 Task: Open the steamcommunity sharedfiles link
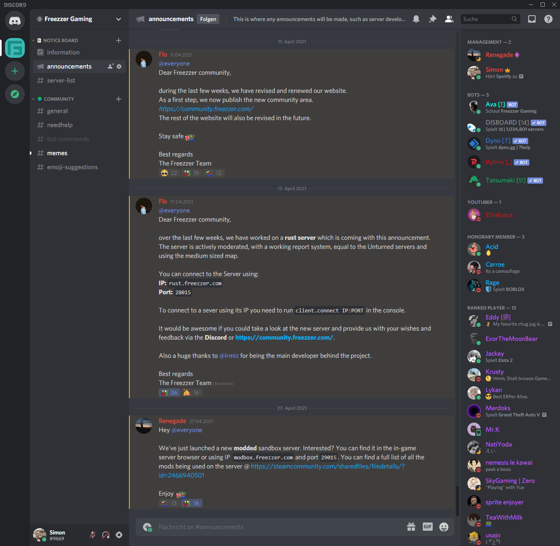point(327,466)
